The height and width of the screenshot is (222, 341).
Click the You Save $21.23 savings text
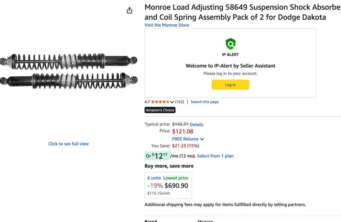pos(185,146)
